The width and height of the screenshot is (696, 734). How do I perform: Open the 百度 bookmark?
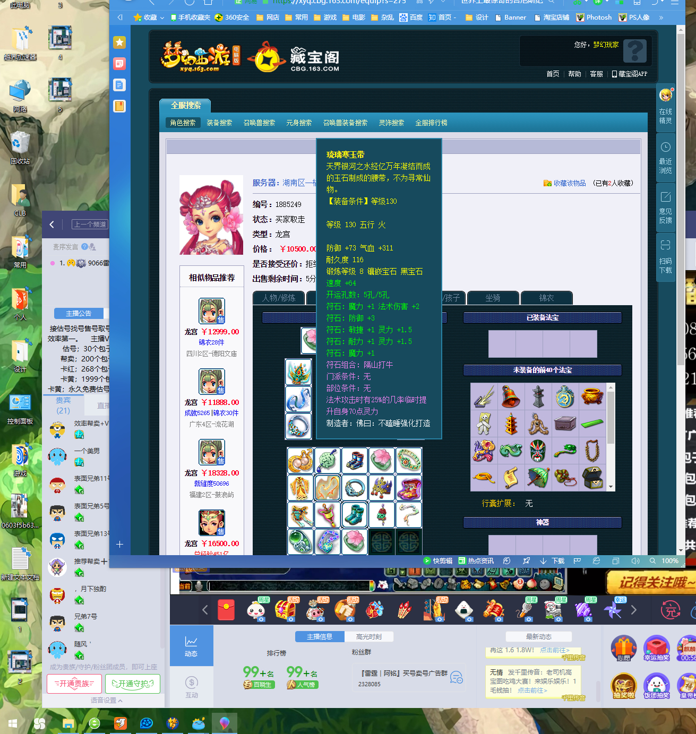(411, 18)
